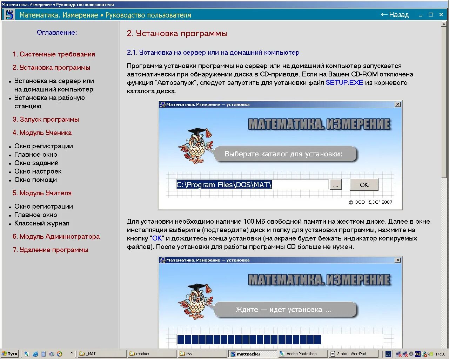Click the installation progress bar
Image resolution: width=449 pixels, height=359 pixels.
(x=280, y=340)
